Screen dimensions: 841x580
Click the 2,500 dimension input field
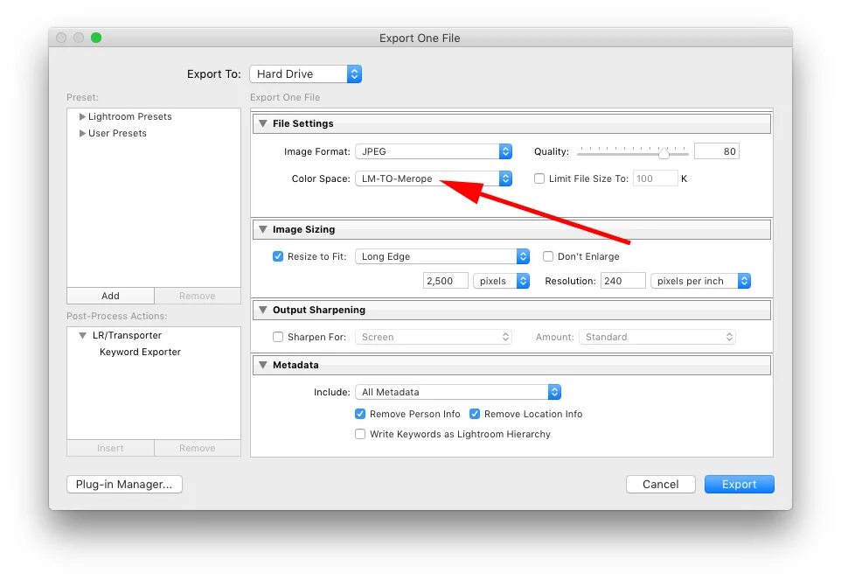tap(446, 281)
